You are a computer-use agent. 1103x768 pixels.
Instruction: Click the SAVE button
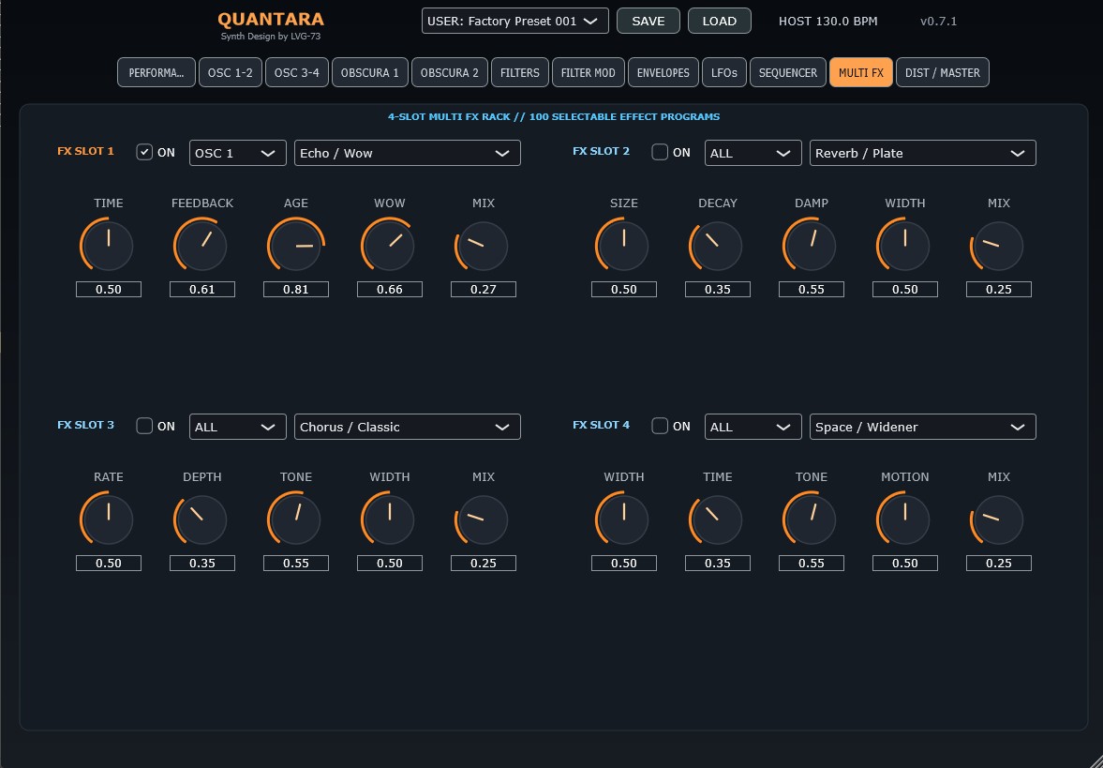(x=648, y=22)
